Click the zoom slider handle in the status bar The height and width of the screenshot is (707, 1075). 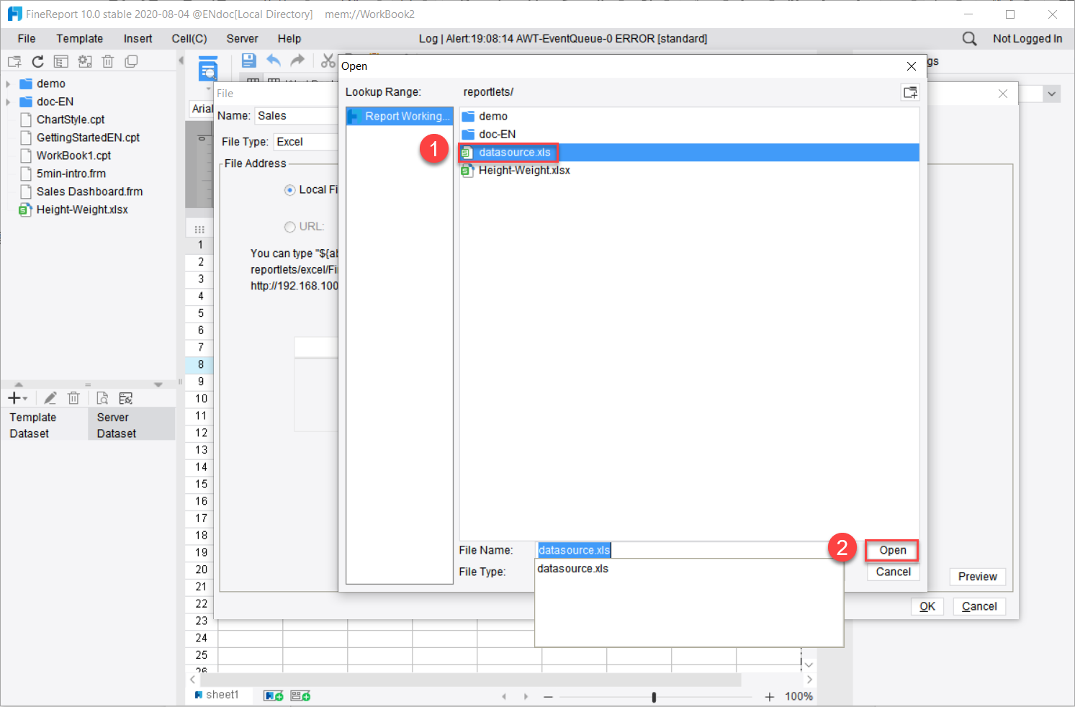point(654,697)
